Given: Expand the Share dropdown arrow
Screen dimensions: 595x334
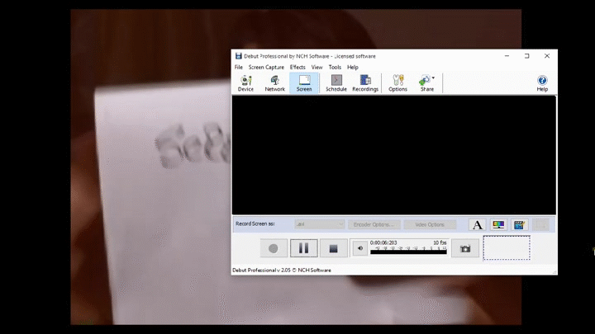Looking at the screenshot, I should [x=434, y=79].
